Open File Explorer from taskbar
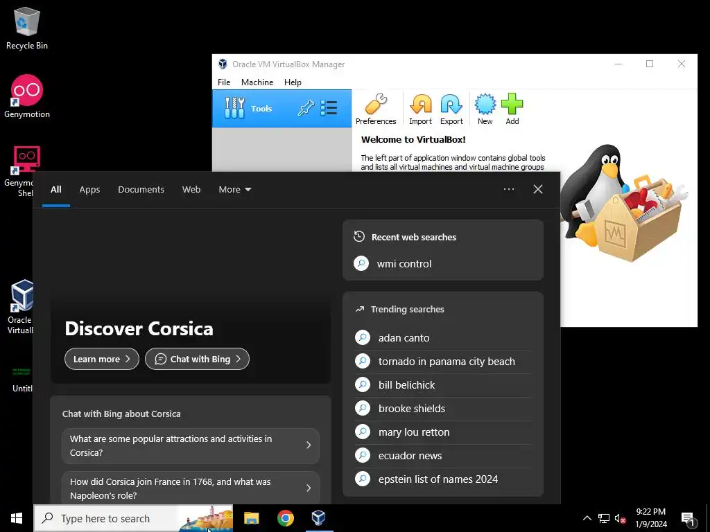 (x=251, y=518)
